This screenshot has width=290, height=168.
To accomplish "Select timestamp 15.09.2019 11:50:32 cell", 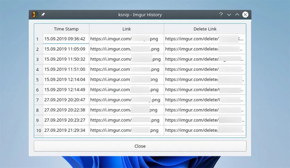I will coord(66,59).
